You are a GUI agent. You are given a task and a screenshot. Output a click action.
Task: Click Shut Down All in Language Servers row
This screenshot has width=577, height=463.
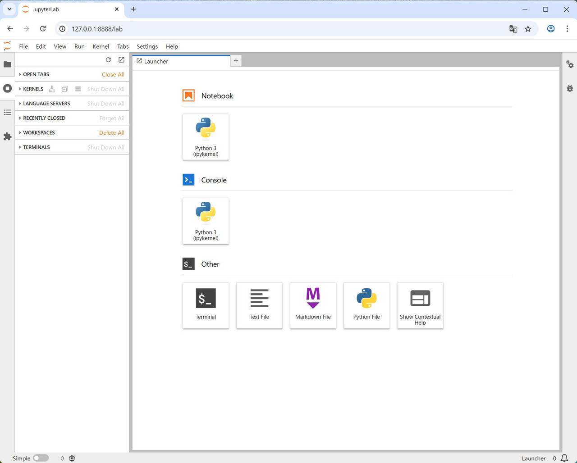pyautogui.click(x=106, y=104)
